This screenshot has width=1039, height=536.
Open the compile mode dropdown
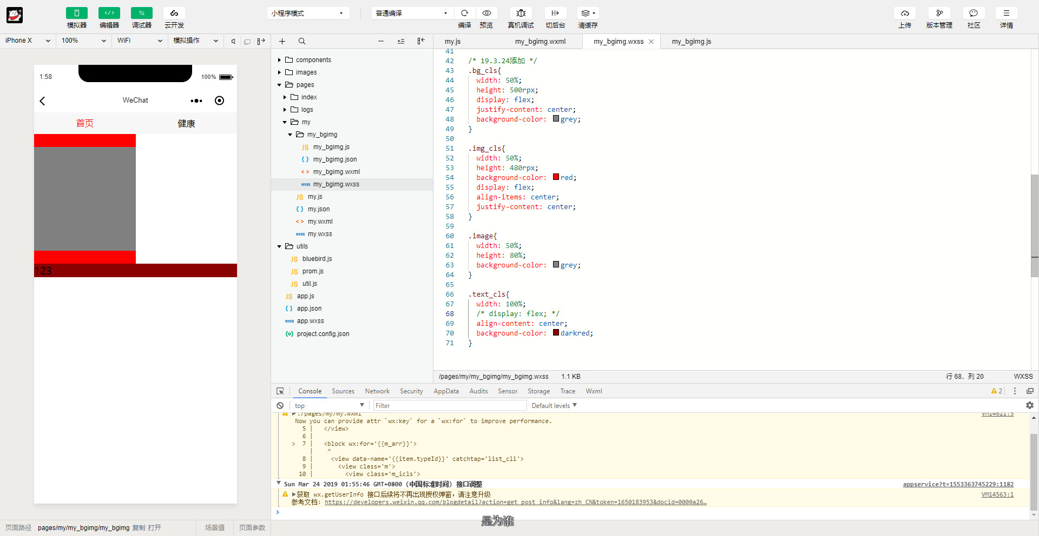pos(412,13)
